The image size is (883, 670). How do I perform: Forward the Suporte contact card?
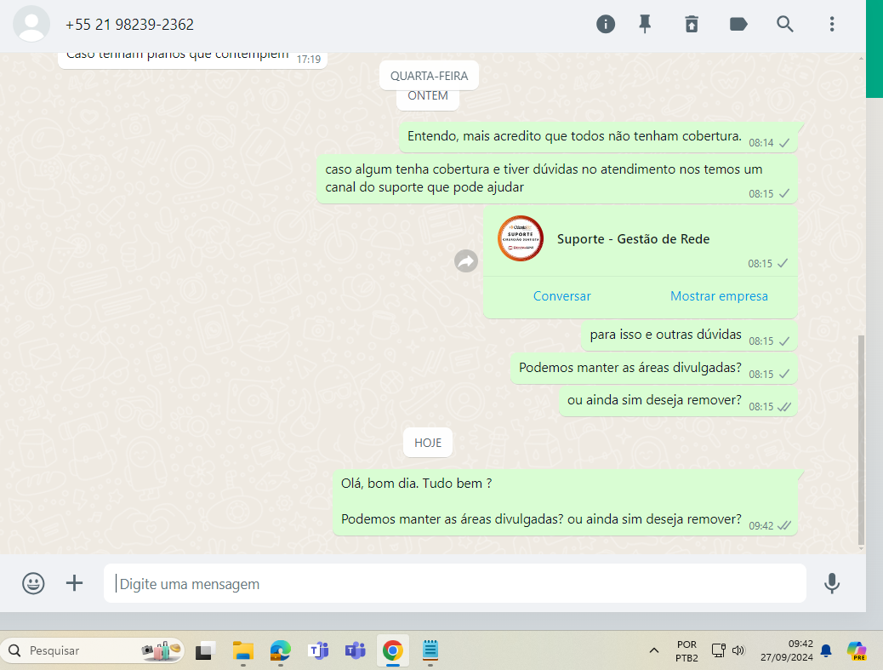(x=466, y=261)
